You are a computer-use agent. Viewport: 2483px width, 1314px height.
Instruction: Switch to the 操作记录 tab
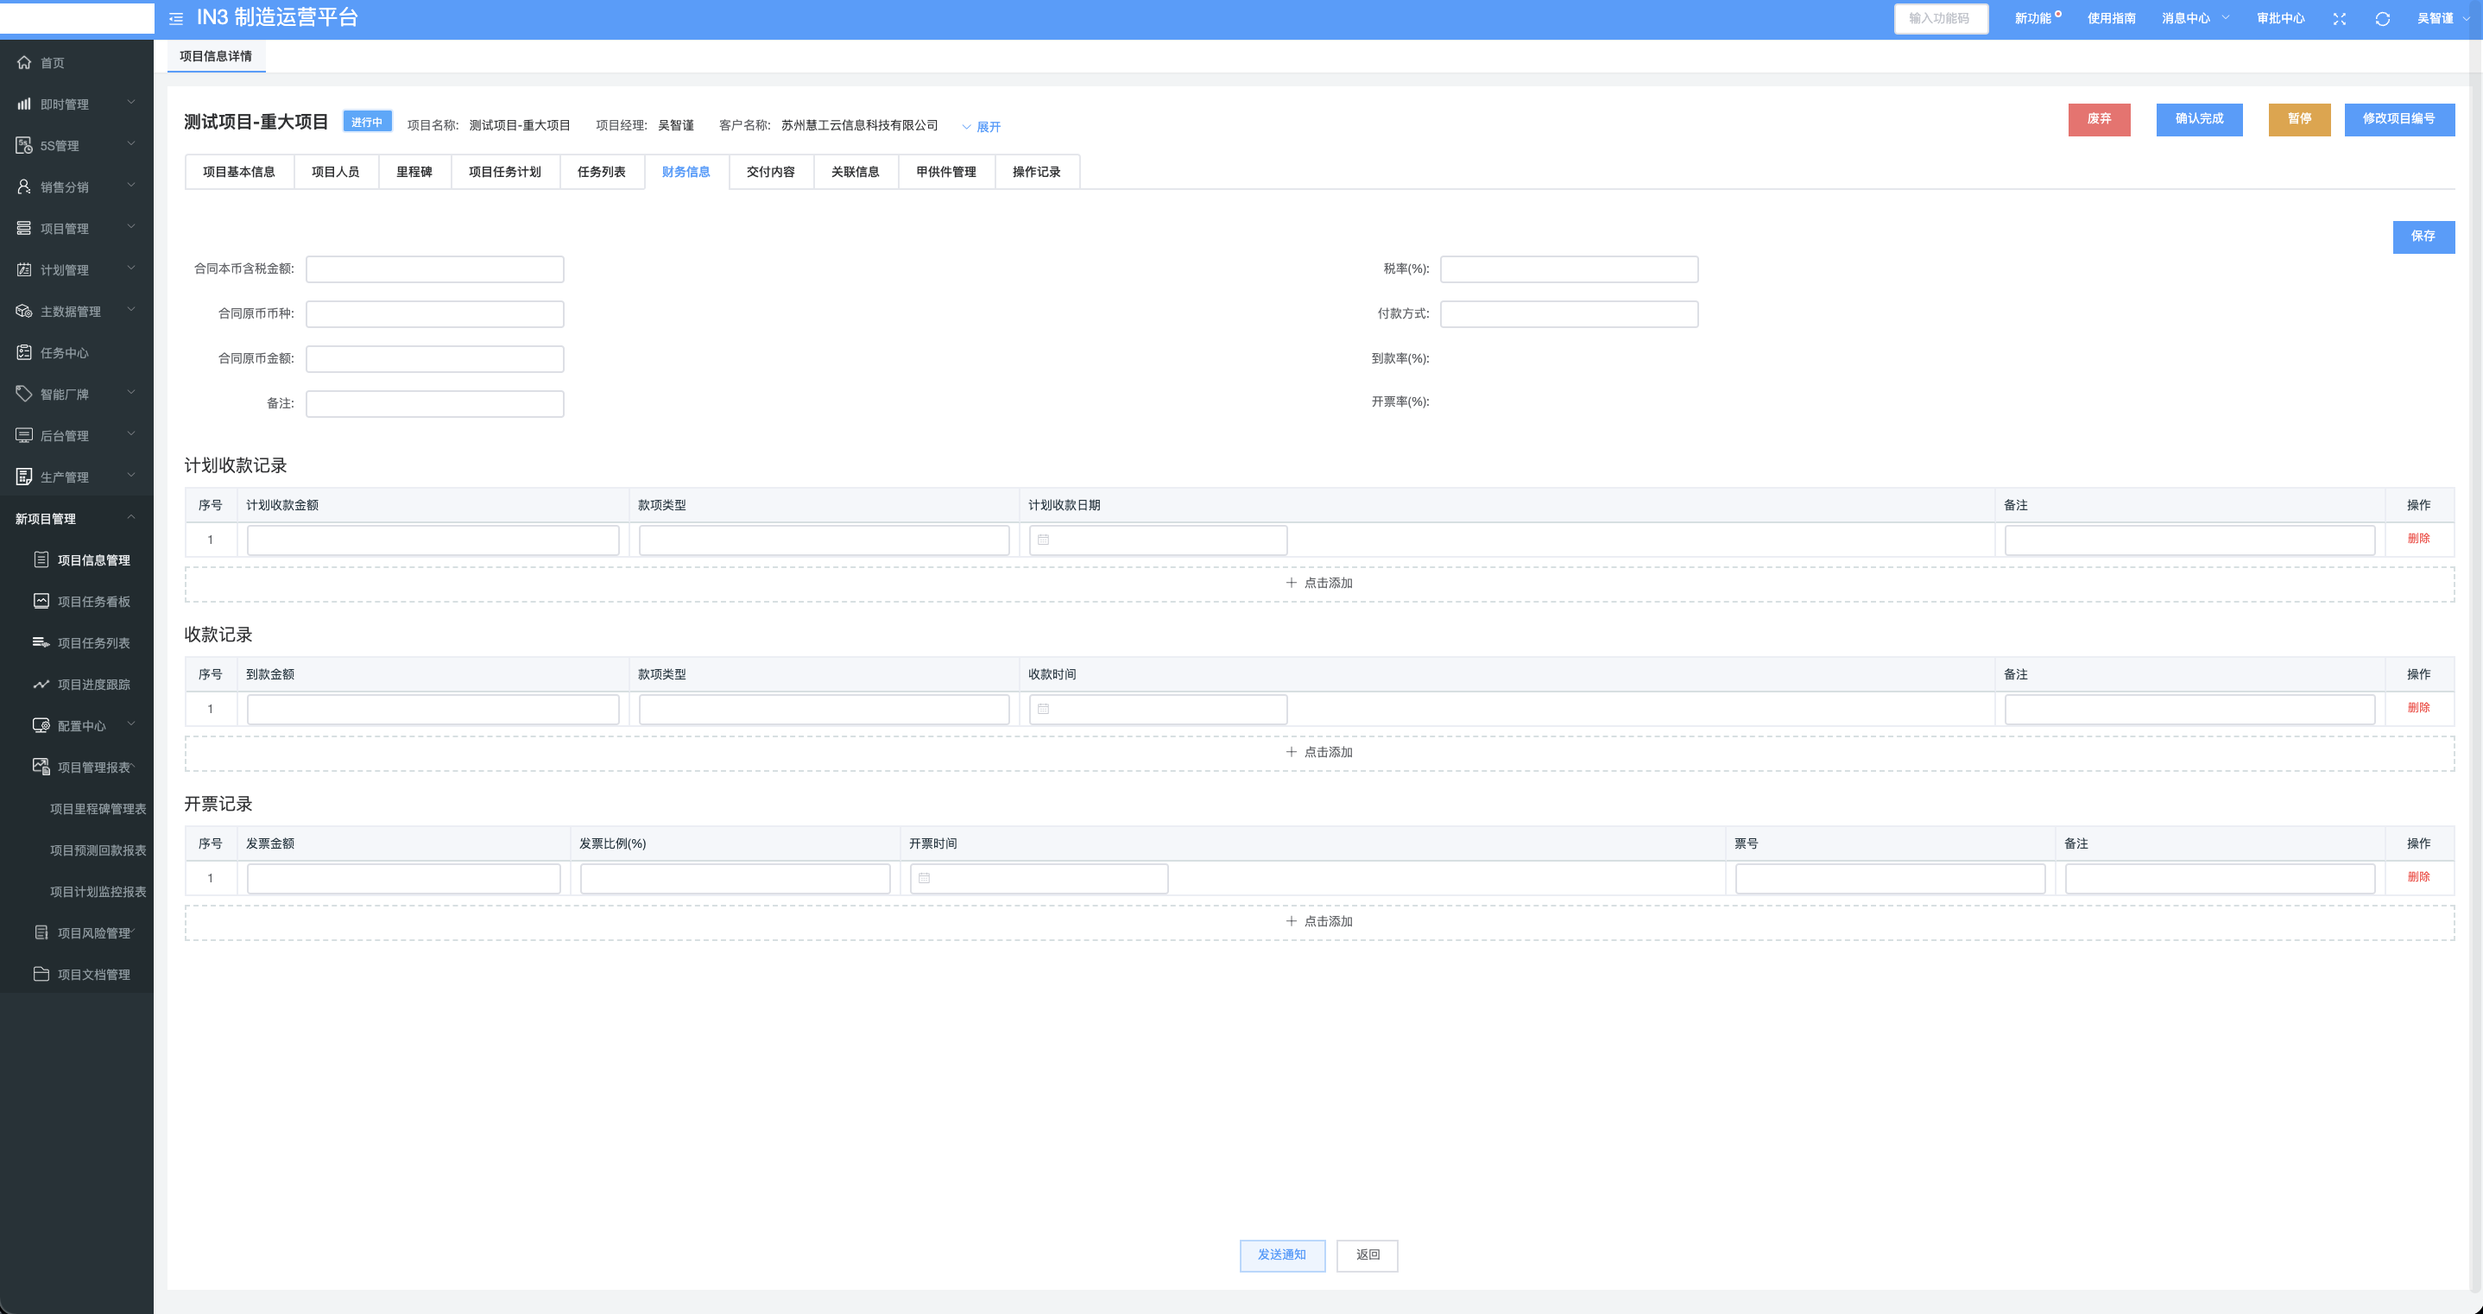tap(1036, 172)
